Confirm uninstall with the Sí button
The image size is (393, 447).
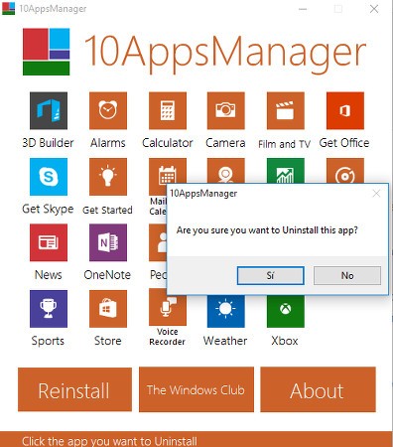pyautogui.click(x=271, y=275)
